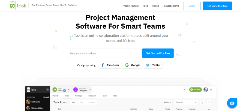Click the search magnifier icon
240x111 pixels.
(185, 89)
